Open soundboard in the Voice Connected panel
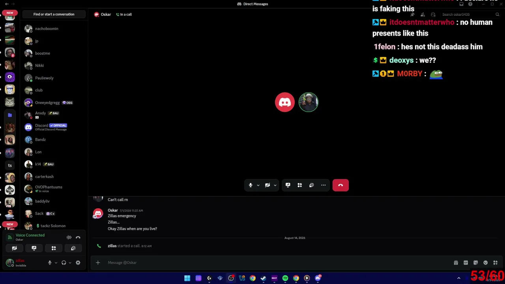The width and height of the screenshot is (505, 284). [73, 248]
